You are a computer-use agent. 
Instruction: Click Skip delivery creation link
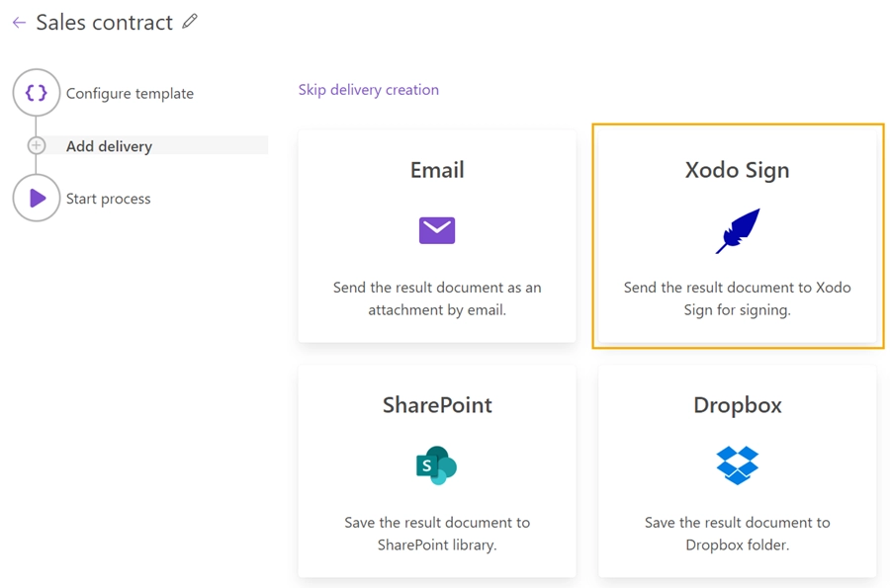pos(369,90)
